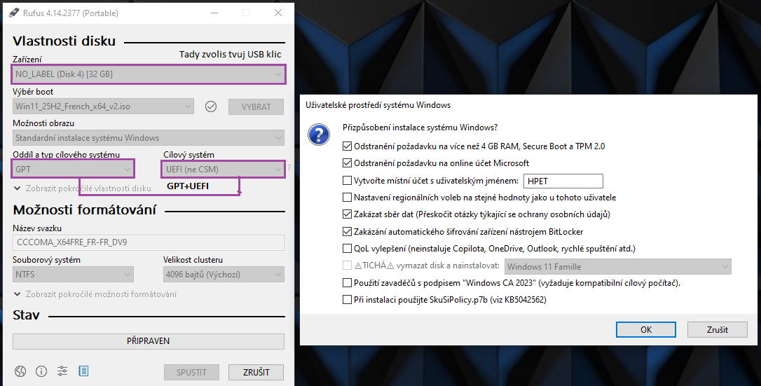Click the VYBRAT button
Viewport: 761px width, 386px height.
[x=256, y=106]
